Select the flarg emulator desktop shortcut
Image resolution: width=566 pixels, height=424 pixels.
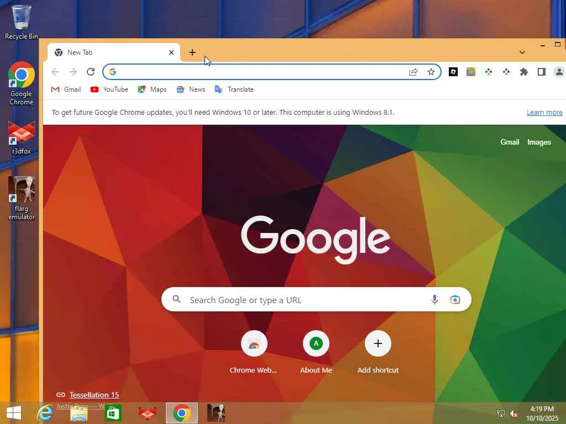pyautogui.click(x=21, y=198)
